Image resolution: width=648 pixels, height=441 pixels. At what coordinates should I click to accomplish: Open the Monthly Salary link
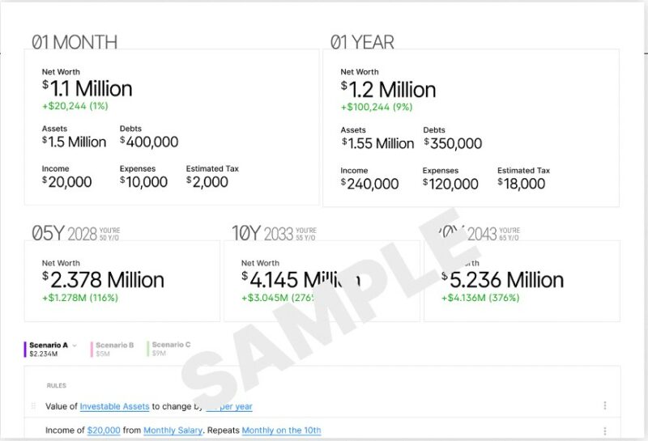[171, 430]
